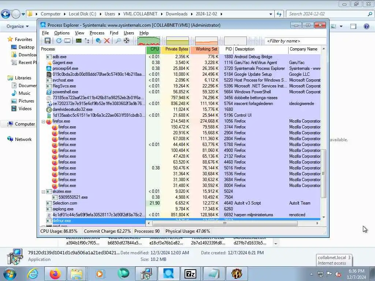Image resolution: width=375 pixels, height=281 pixels.
Task: Click the Save toolbar icon in Process Explorer
Action: pyautogui.click(x=48, y=41)
